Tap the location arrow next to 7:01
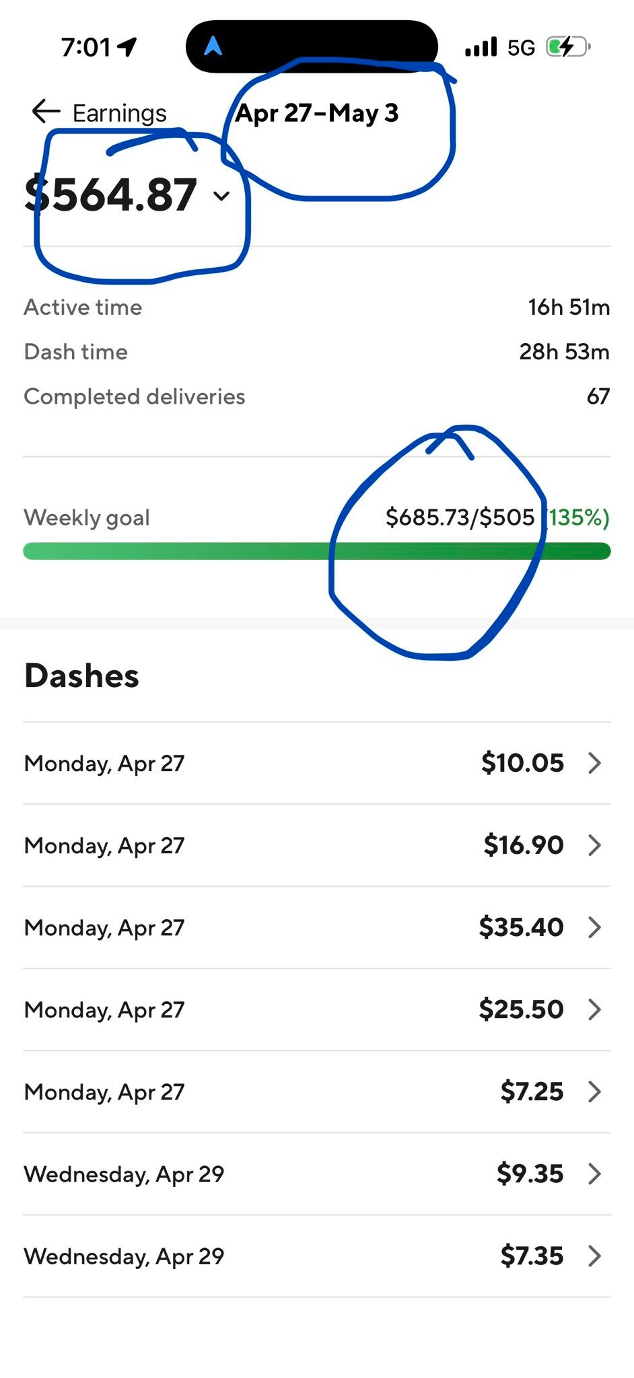The width and height of the screenshot is (634, 1378). [127, 46]
